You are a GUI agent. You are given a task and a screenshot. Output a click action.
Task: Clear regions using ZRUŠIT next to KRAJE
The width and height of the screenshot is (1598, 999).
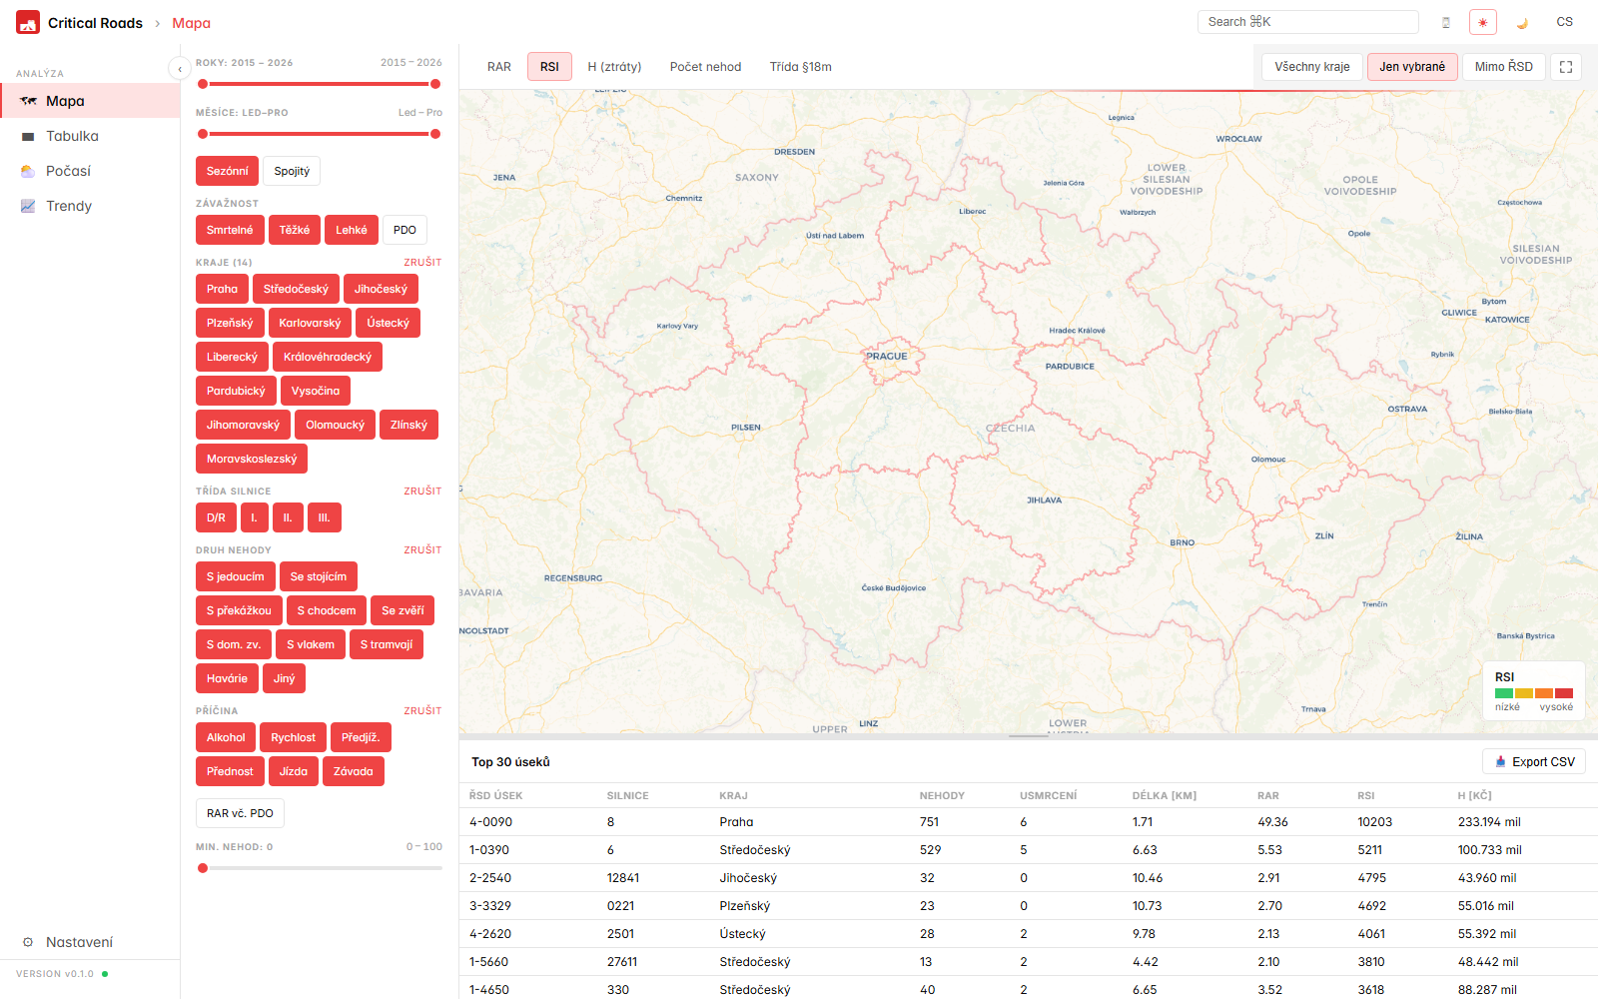[x=422, y=262]
